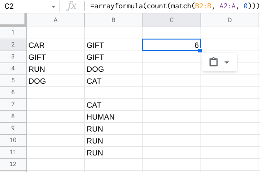Click the fx function icon
260x172 pixels.
coord(71,6)
